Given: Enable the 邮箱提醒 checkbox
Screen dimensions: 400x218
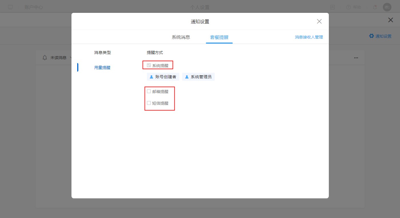Looking at the screenshot, I should point(149,91).
